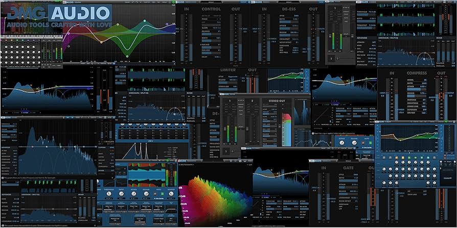
Task: Click the info icon beside the Frequency graph hint
Action: [x=3, y=178]
